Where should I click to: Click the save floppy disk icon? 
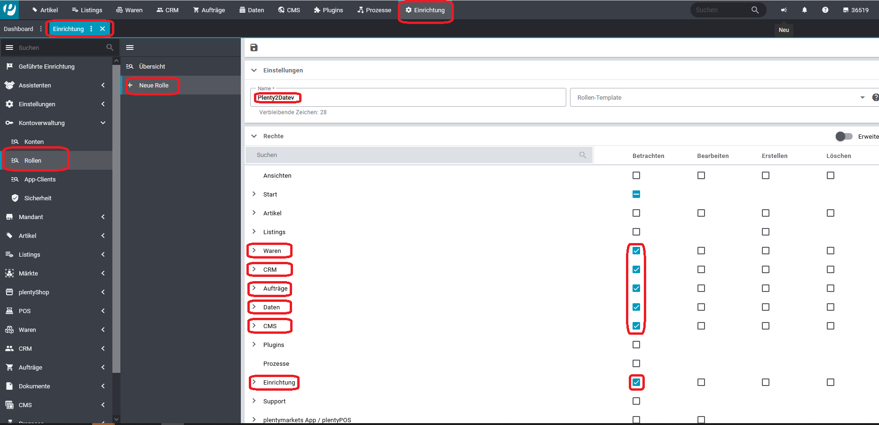254,47
